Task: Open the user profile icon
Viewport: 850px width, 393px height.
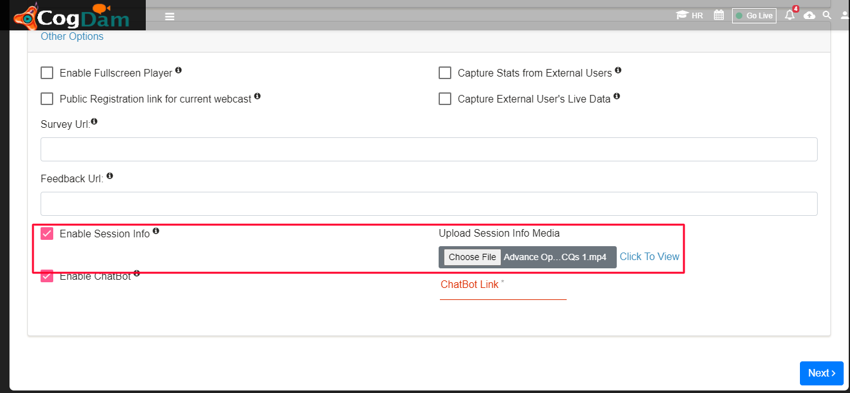Action: [x=845, y=15]
